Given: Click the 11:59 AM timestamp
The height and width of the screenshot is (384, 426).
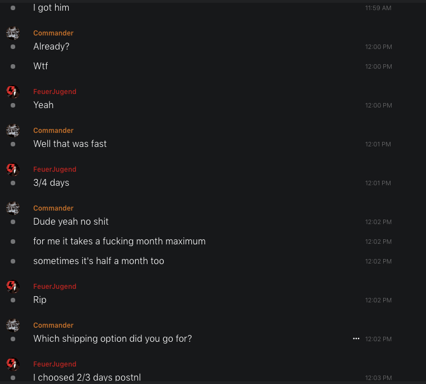Looking at the screenshot, I should [x=378, y=8].
